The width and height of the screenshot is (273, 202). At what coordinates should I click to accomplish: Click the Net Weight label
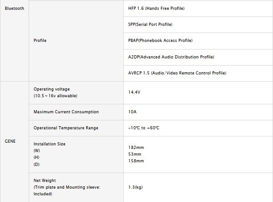[x=45, y=181]
